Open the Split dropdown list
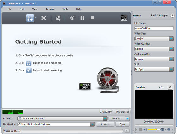This screenshot has height=134, width=177. (x=171, y=69)
